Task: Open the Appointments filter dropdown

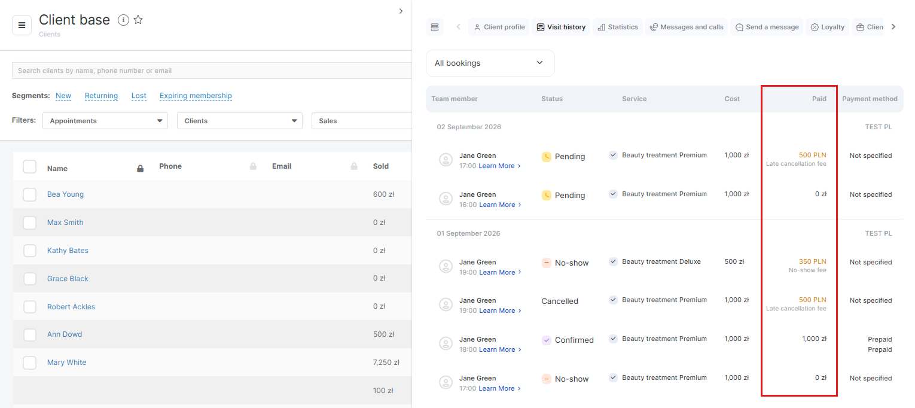Action: 105,121
